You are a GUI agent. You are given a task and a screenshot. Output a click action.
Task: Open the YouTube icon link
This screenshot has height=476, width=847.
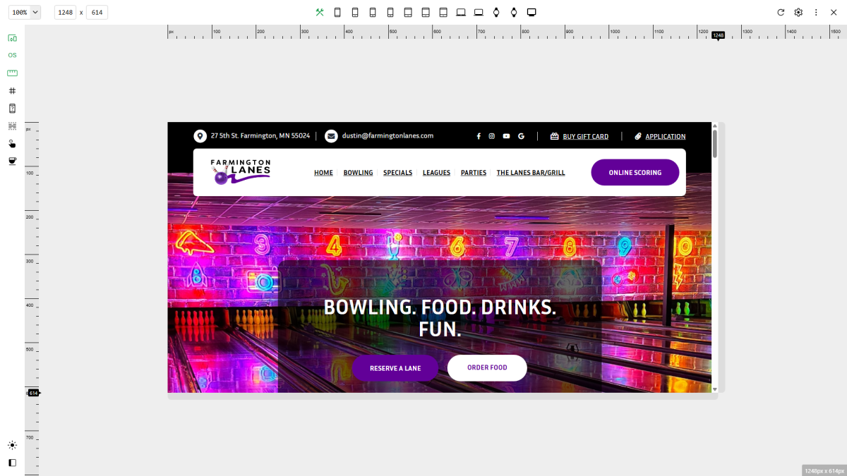click(x=506, y=136)
